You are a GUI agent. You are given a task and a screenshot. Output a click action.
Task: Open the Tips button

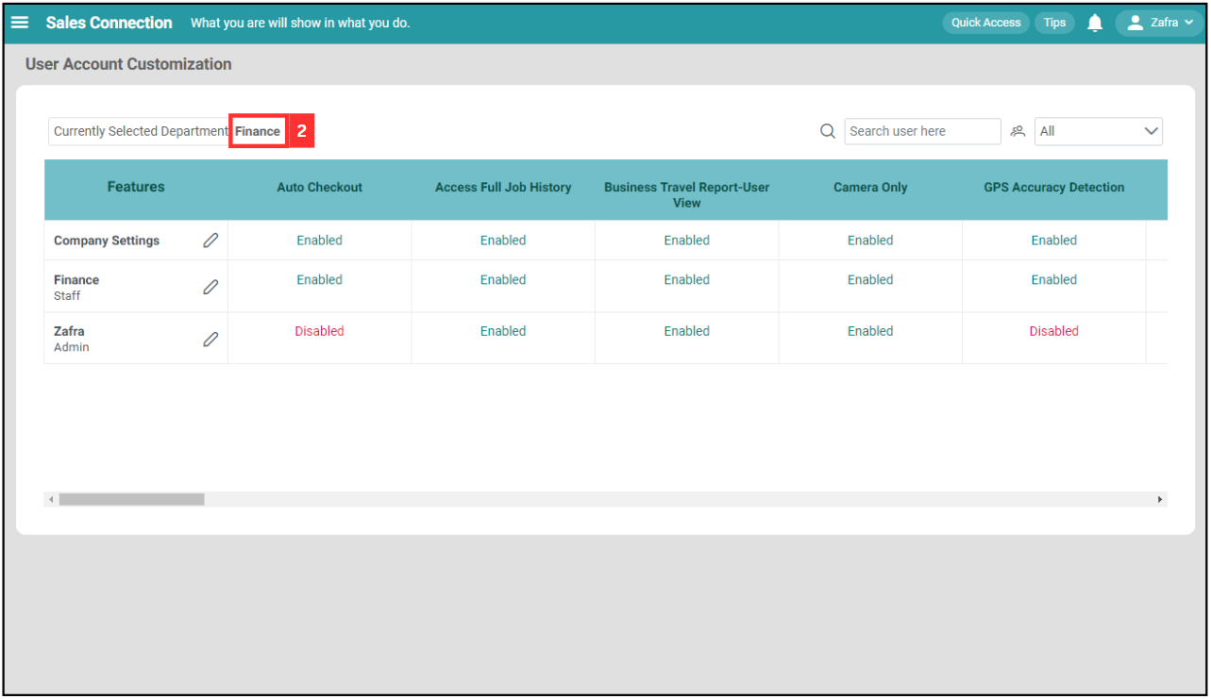[x=1054, y=23]
